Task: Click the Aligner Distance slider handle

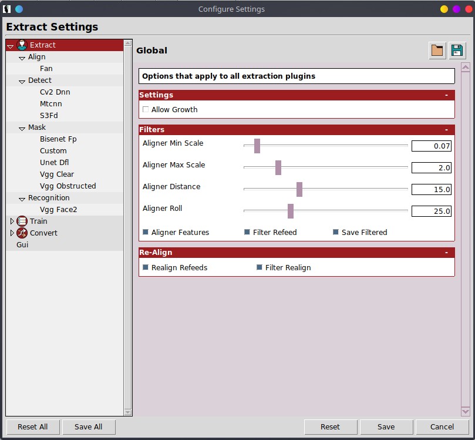Action: click(x=299, y=189)
